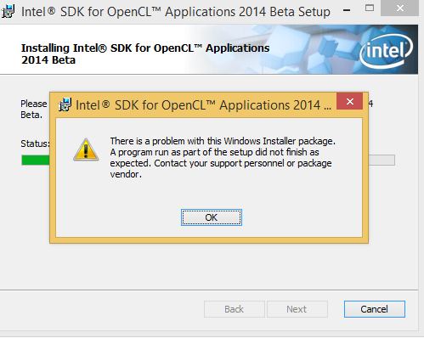Click OK in the error dialog
The image size is (424, 338).
(212, 217)
